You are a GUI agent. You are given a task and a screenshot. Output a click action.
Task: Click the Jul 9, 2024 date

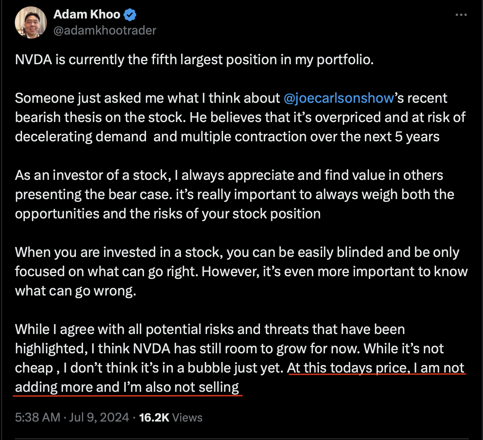click(x=99, y=418)
